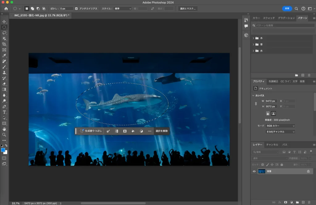Viewport: 316px width, 205px height.
Task: Choose the Horizontal Type tool
Action: point(4,112)
